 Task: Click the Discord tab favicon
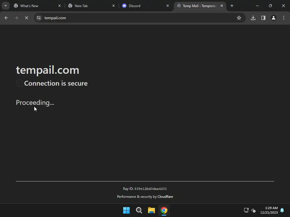[x=124, y=6]
